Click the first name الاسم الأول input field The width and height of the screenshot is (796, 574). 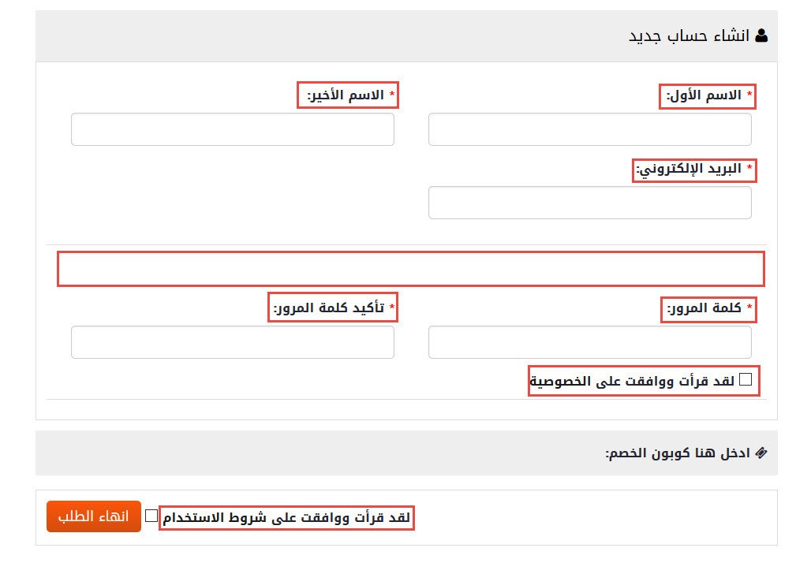pyautogui.click(x=589, y=129)
